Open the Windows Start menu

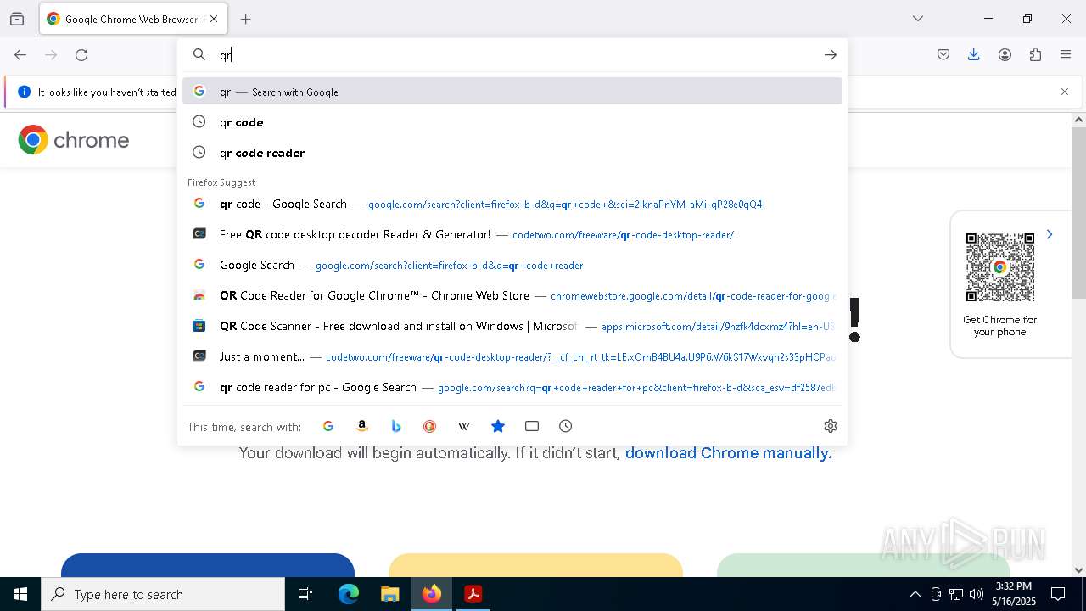click(20, 594)
